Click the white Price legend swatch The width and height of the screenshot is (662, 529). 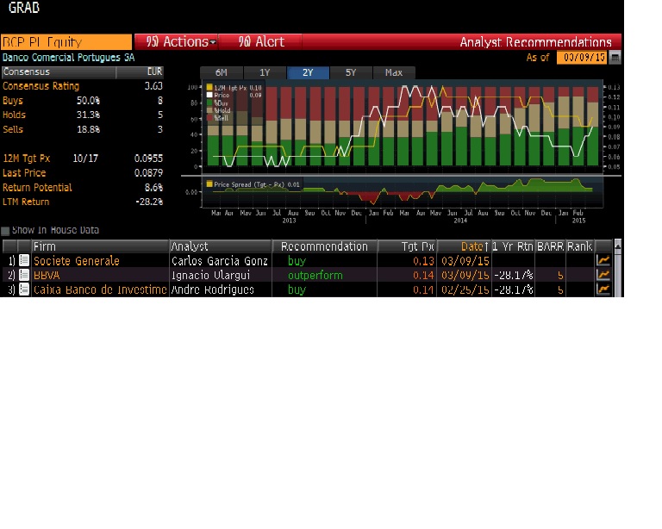click(x=209, y=95)
